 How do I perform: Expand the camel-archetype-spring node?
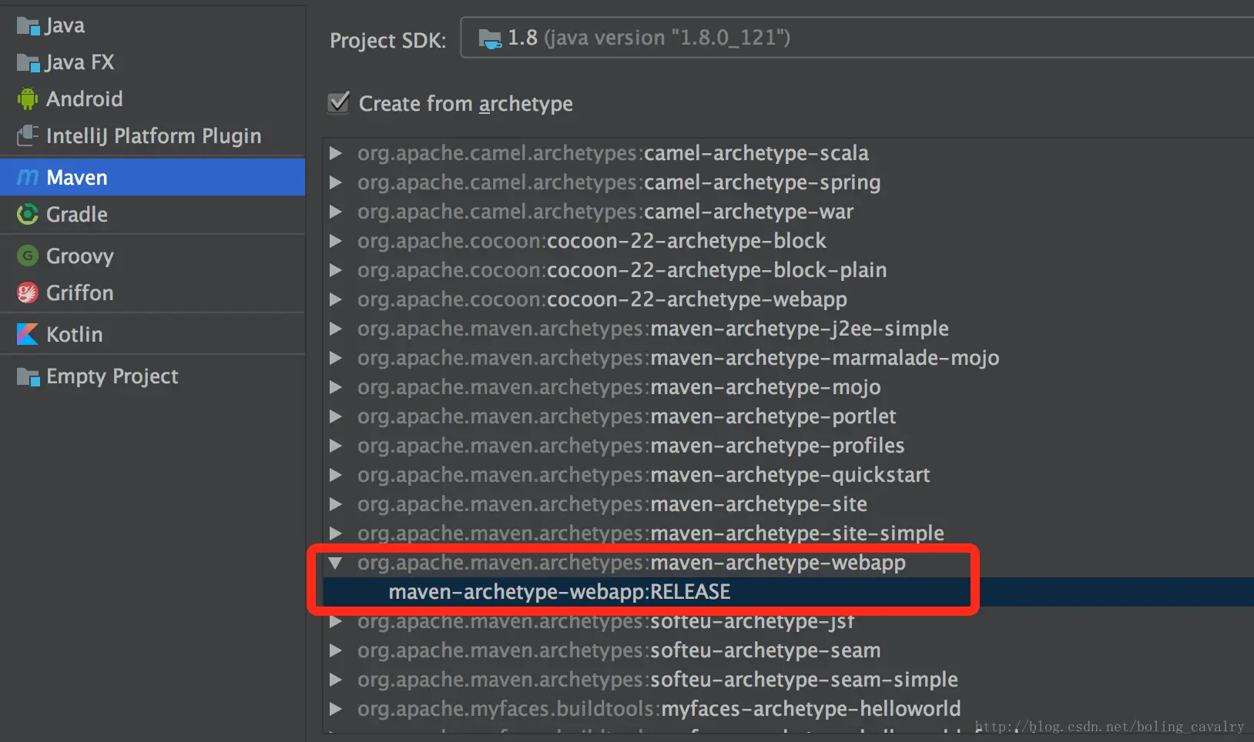335,182
